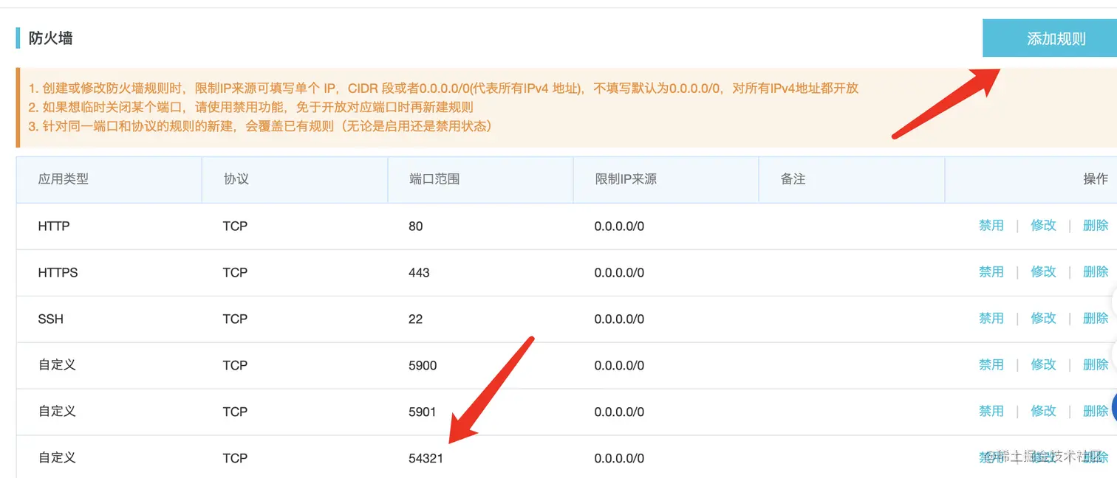Click port value 54321
1117x478 pixels.
pyautogui.click(x=426, y=459)
